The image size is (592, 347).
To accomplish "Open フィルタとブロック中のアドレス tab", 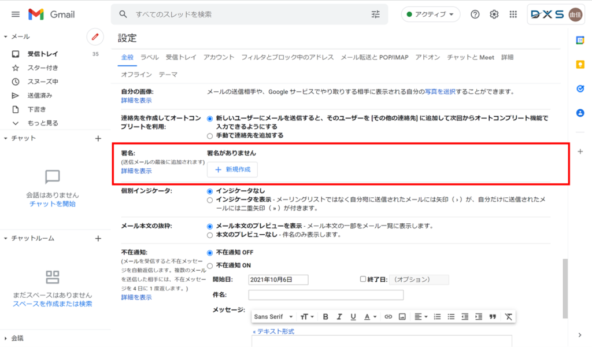I will click(x=287, y=57).
